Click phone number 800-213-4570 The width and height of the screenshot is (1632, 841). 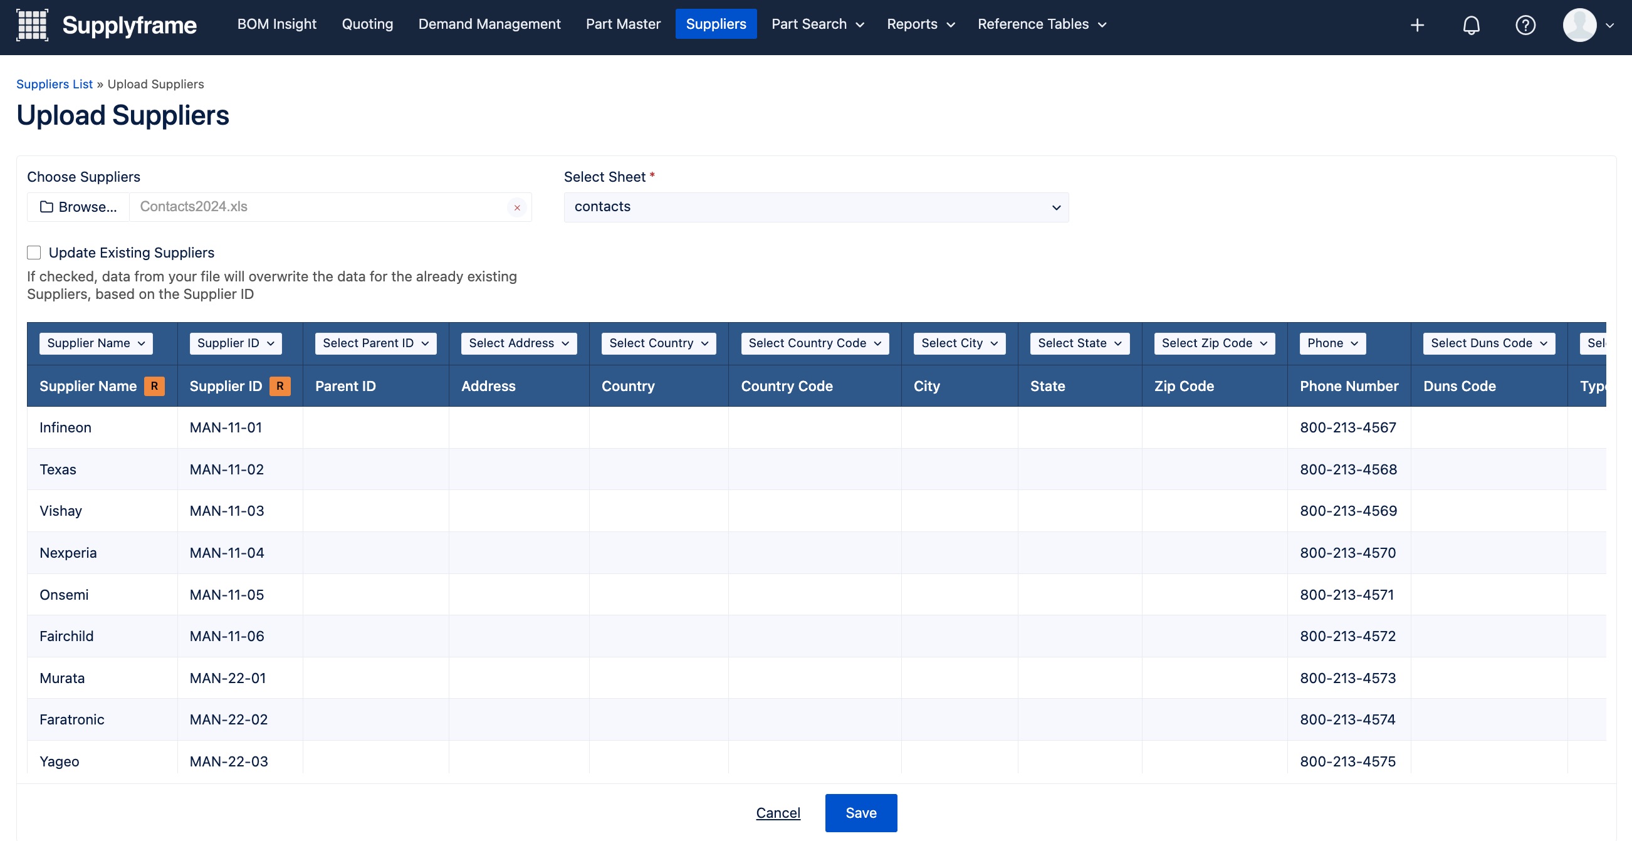pos(1348,553)
